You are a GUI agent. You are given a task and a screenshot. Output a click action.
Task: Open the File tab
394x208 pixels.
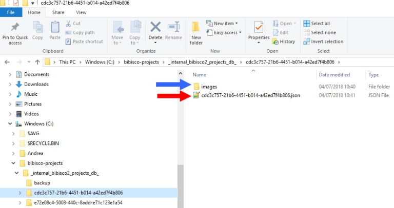[11, 12]
